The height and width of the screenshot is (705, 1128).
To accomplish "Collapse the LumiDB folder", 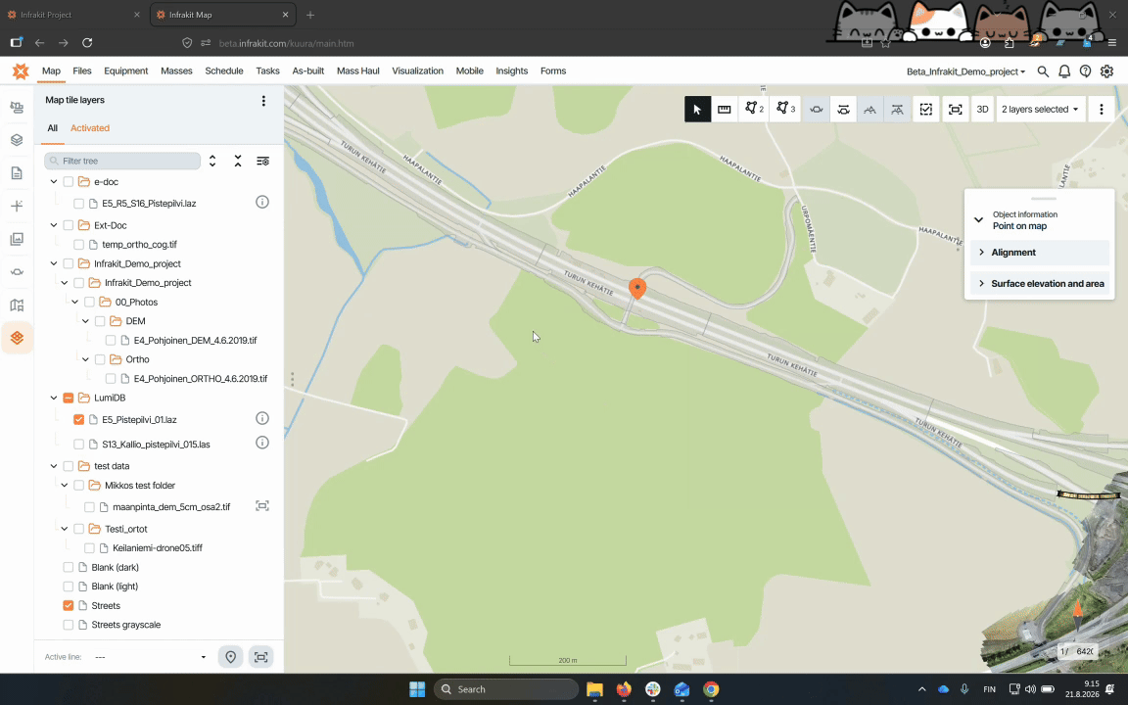I will point(54,398).
